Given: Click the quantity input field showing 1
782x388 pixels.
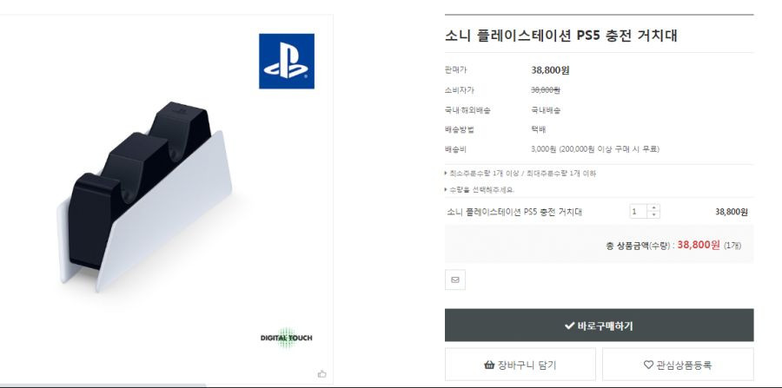Looking at the screenshot, I should coord(639,211).
